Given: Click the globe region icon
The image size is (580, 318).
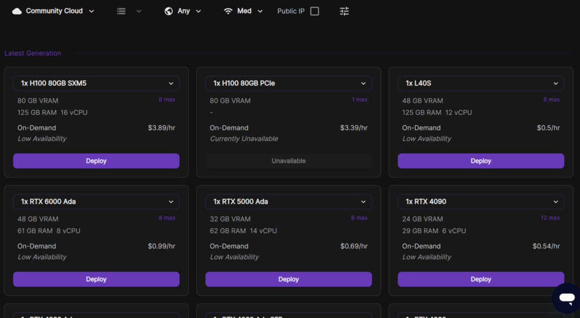Looking at the screenshot, I should click(x=168, y=11).
